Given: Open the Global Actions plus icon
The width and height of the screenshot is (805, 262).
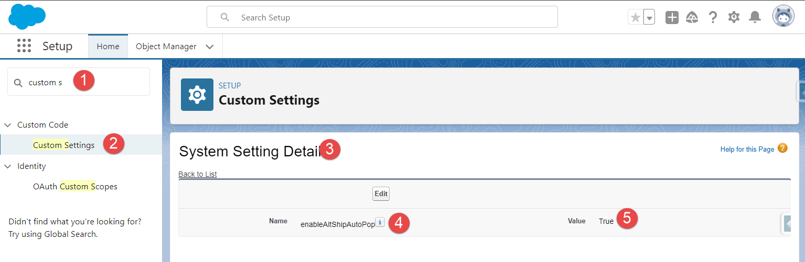Looking at the screenshot, I should coord(672,17).
